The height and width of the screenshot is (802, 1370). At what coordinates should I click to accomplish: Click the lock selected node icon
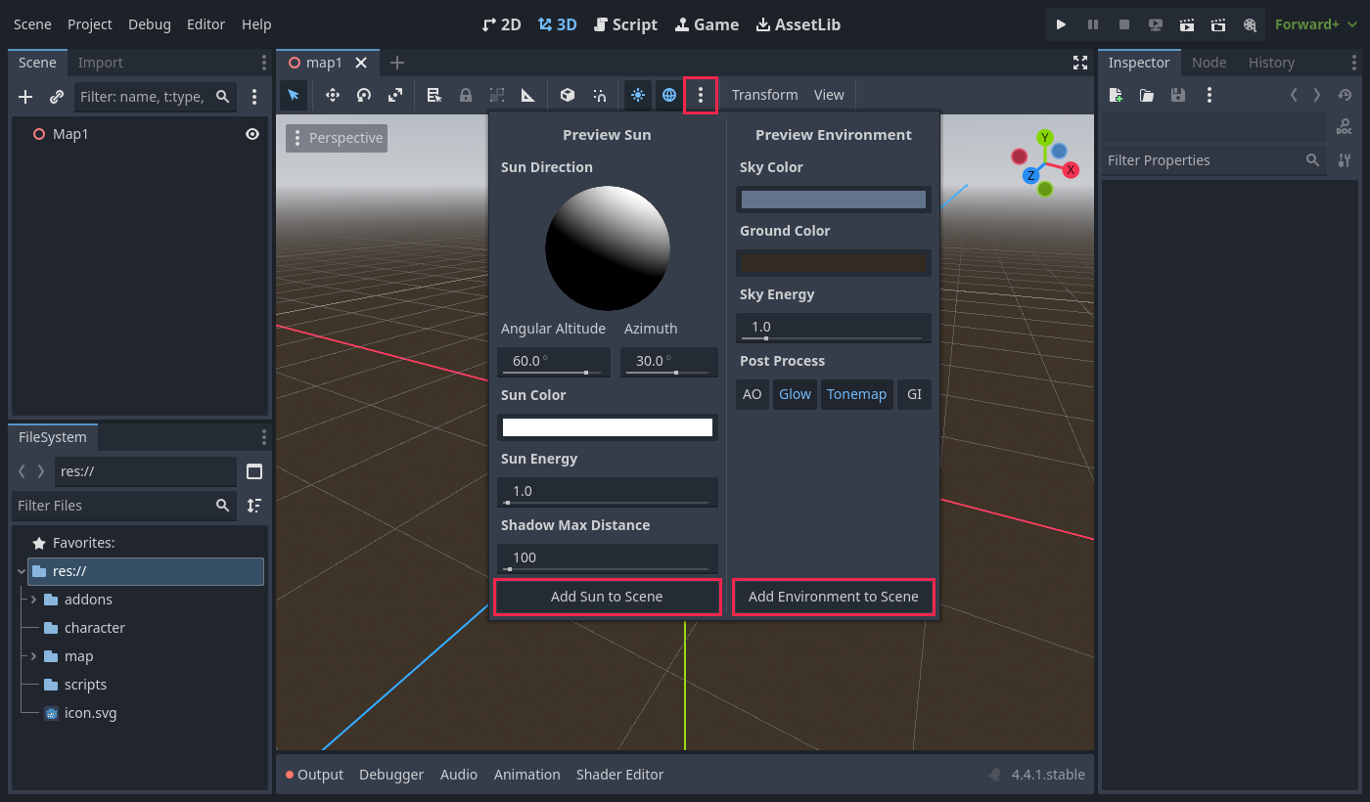pyautogui.click(x=466, y=95)
